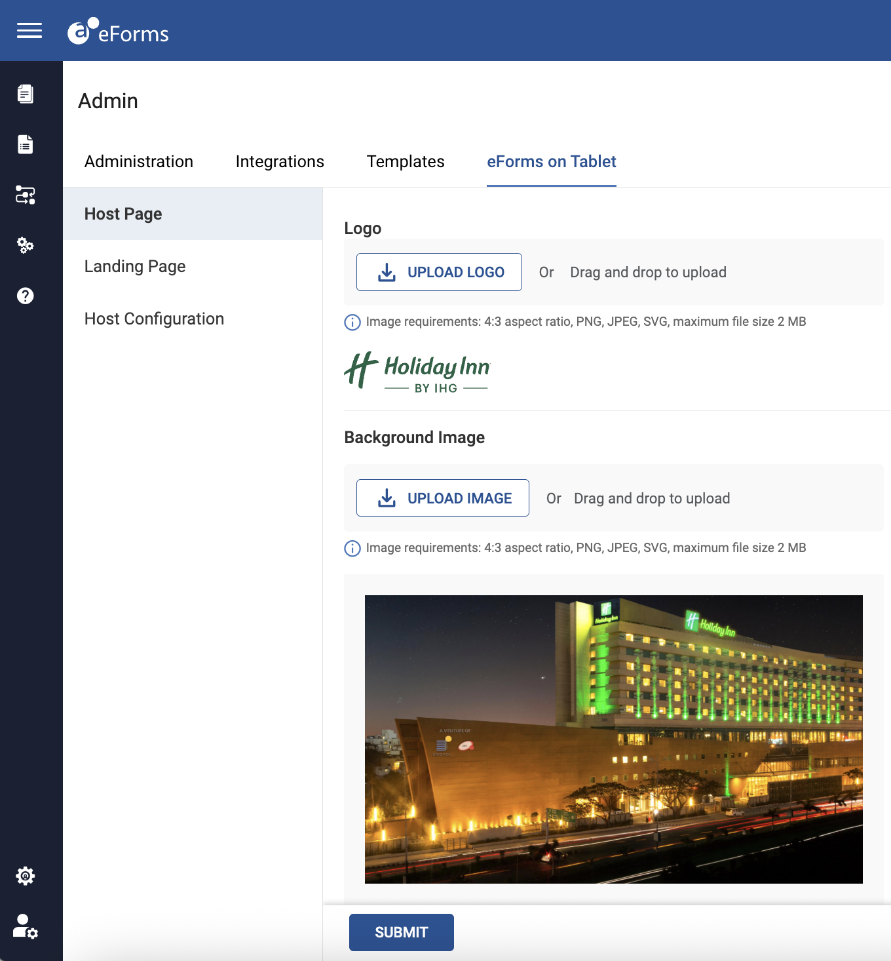
Task: Open the workflow icon in sidebar
Action: point(26,195)
